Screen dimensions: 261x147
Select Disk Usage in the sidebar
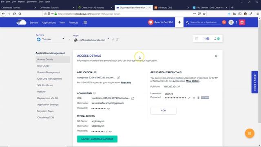43,66
